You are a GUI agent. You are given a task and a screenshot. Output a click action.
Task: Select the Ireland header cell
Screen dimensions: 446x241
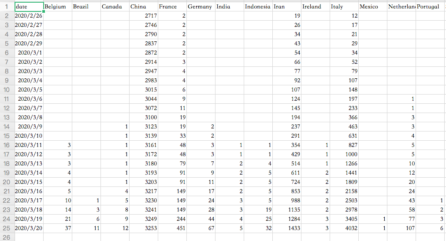pos(316,7)
